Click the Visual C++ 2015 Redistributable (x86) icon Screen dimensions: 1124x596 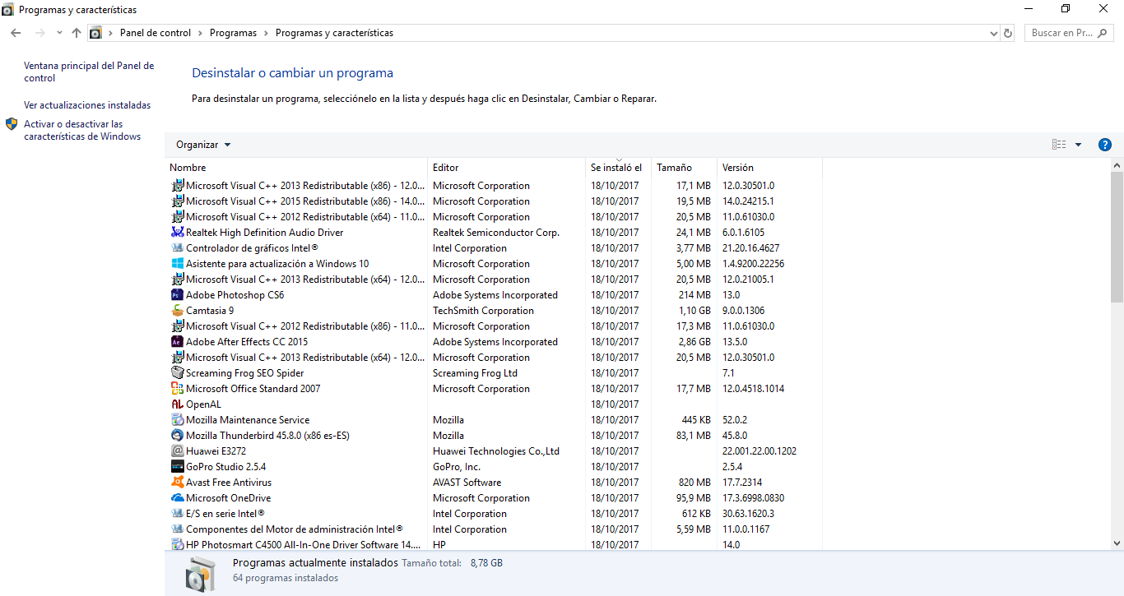(178, 201)
